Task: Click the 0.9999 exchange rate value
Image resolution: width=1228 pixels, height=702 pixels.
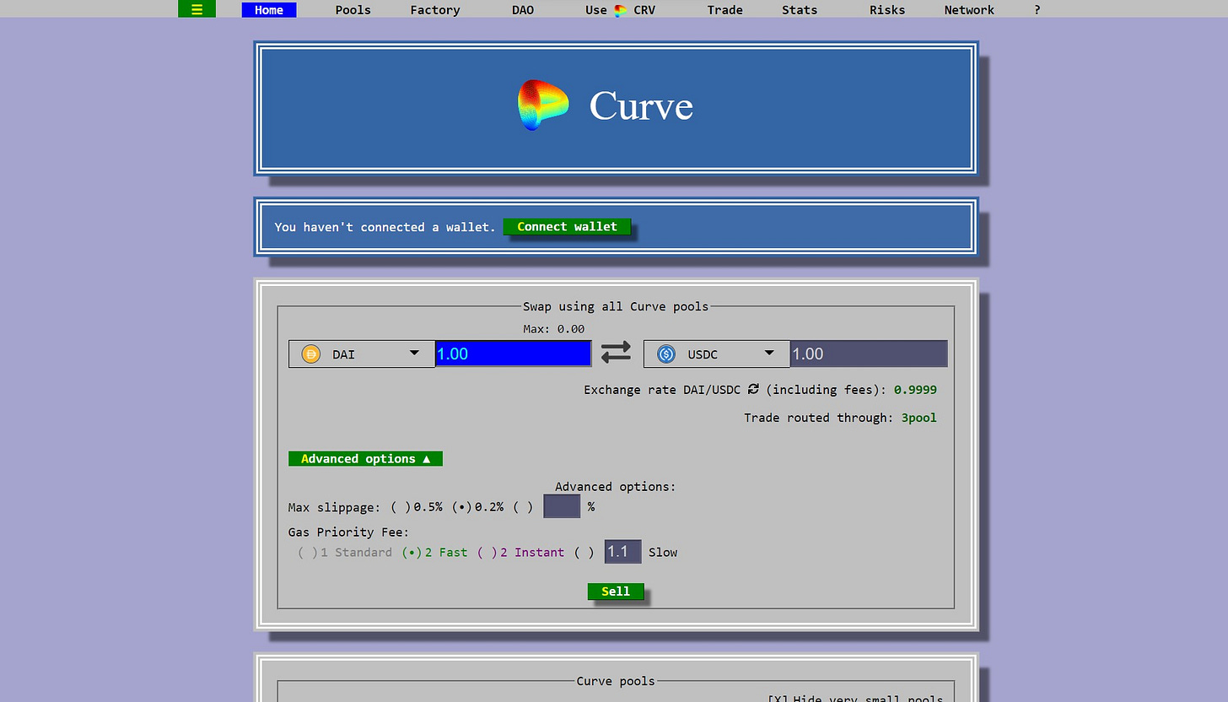Action: pos(915,390)
